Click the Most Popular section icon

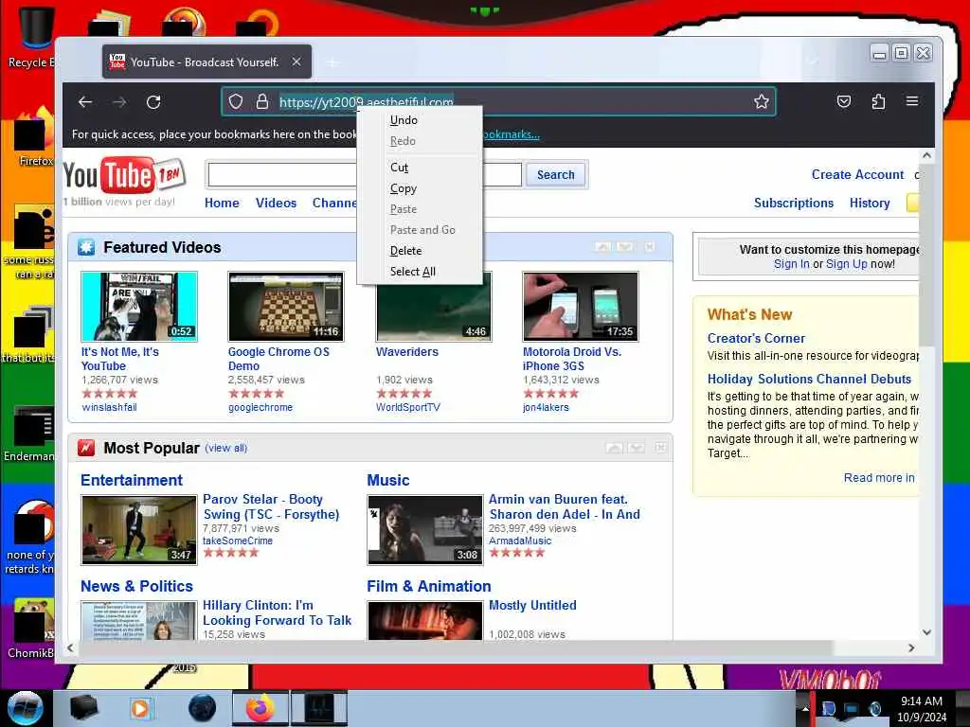[86, 448]
